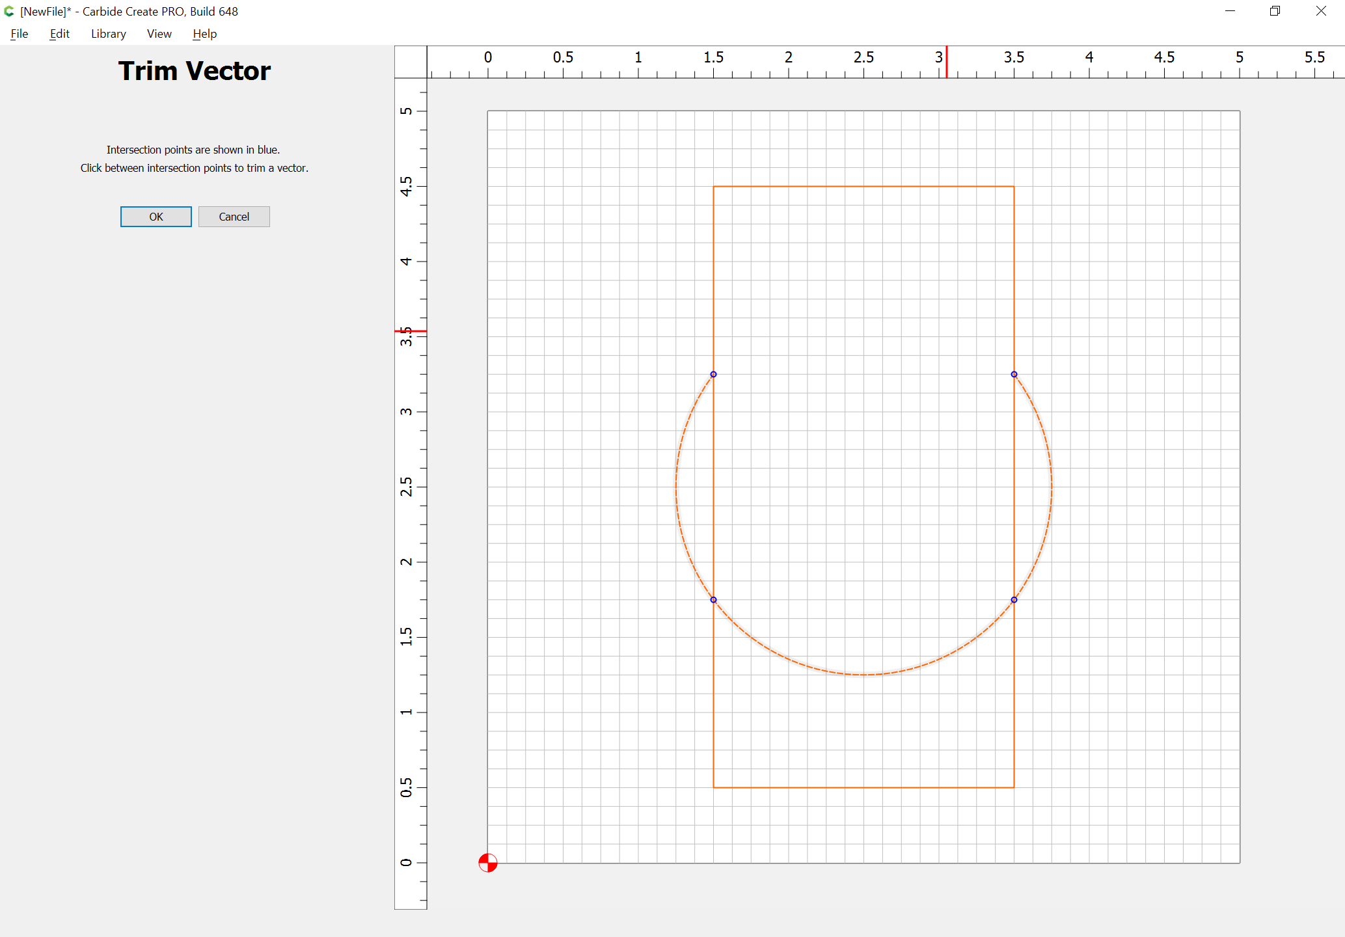Open the File menu
1345x937 pixels.
pos(20,34)
